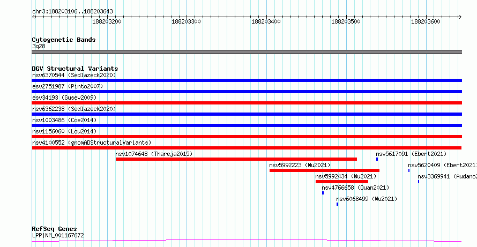
Task: Click the small blue marker under nsv5617091
Action: tap(377, 159)
